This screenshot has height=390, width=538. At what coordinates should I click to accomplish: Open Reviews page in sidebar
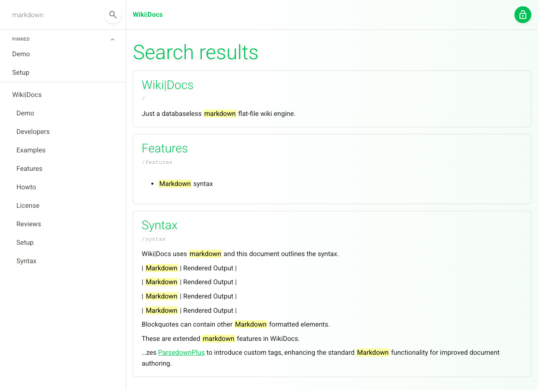(x=29, y=224)
